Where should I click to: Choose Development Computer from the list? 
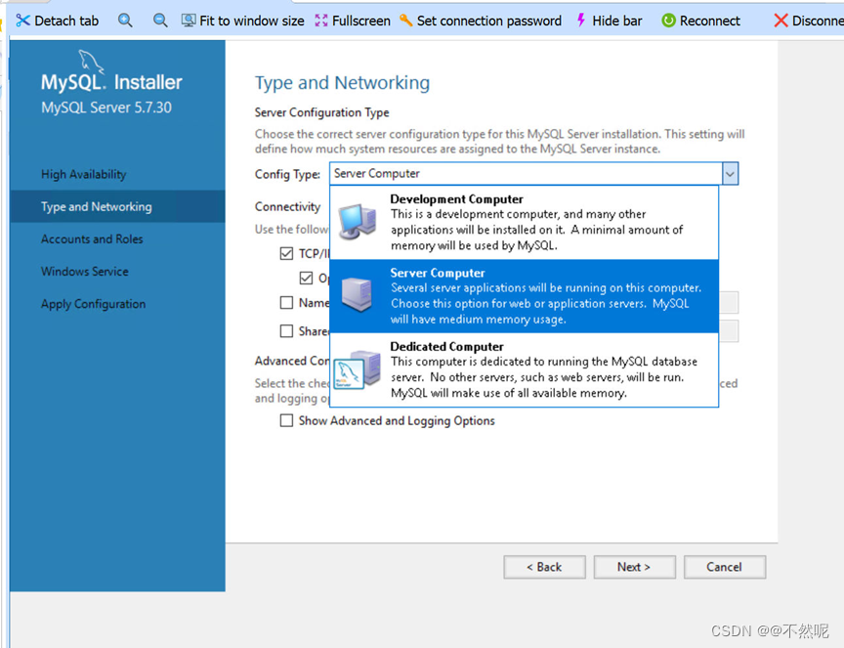coord(524,223)
